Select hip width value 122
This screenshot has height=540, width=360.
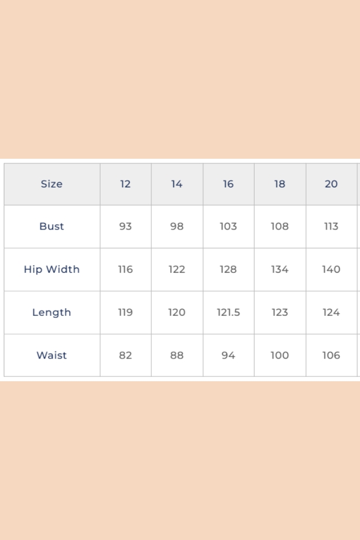pos(177,269)
